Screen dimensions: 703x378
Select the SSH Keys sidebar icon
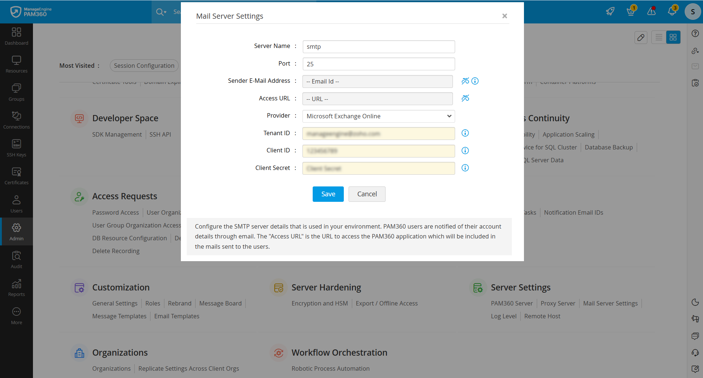click(x=16, y=147)
